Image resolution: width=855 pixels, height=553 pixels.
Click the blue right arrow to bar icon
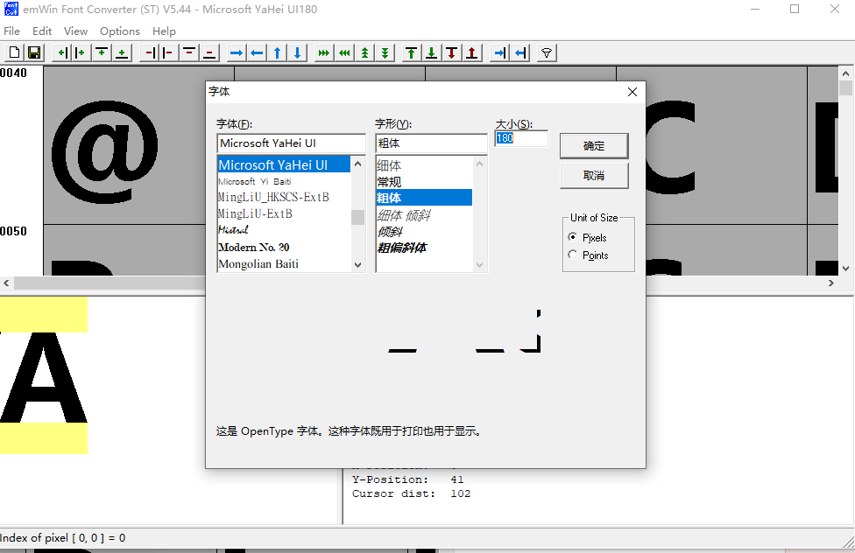pyautogui.click(x=499, y=52)
